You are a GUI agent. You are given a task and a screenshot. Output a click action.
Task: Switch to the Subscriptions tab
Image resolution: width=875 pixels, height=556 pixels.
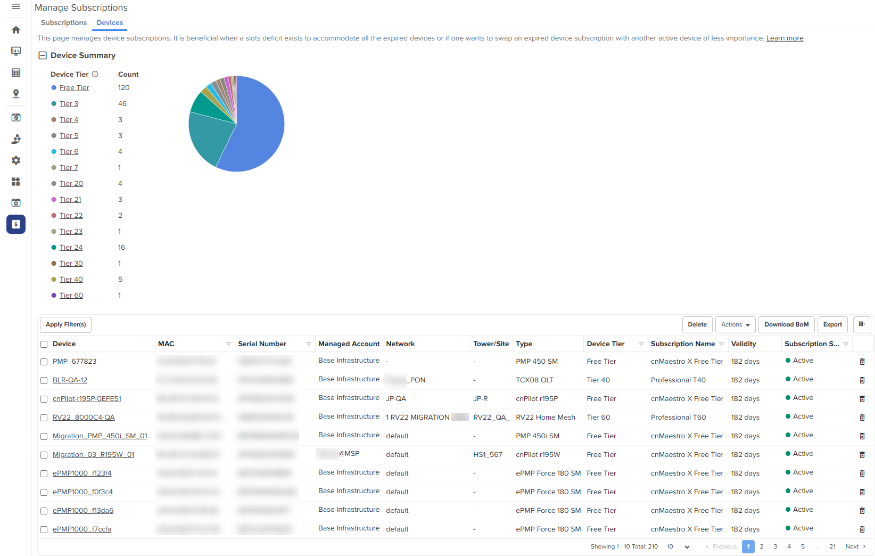pos(64,23)
